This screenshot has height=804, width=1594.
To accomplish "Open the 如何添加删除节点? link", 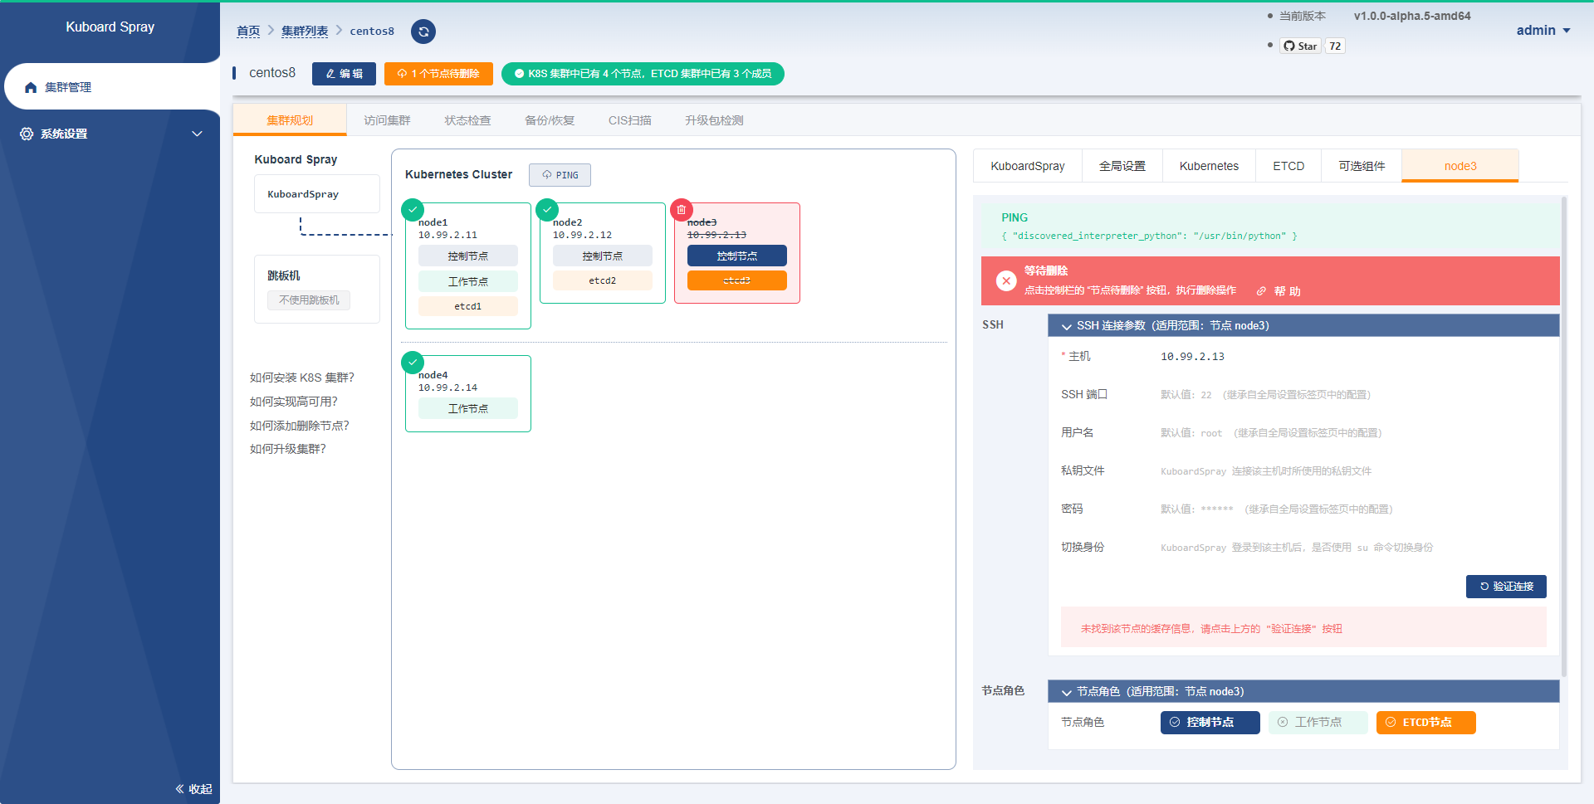I will pyautogui.click(x=300, y=426).
